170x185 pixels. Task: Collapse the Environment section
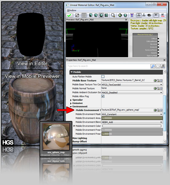pyautogui.click(x=71, y=107)
